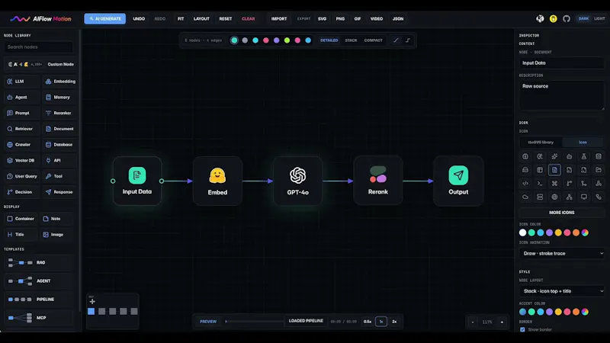Load the PIPELINE template
The width and height of the screenshot is (610, 343).
39,300
